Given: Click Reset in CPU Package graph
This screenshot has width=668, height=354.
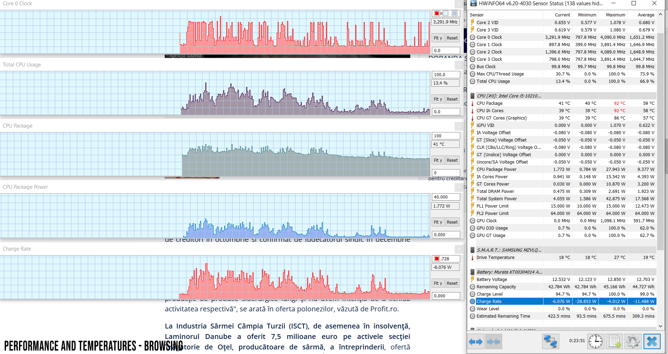Looking at the screenshot, I should coord(452,160).
